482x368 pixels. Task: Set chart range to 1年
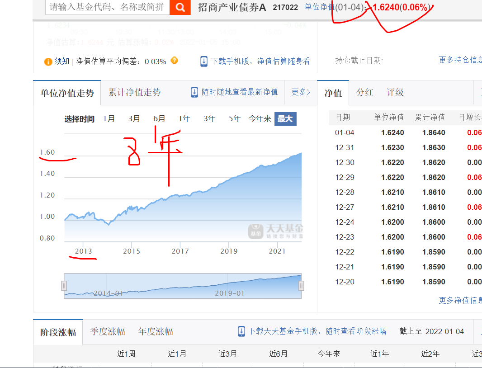point(184,118)
